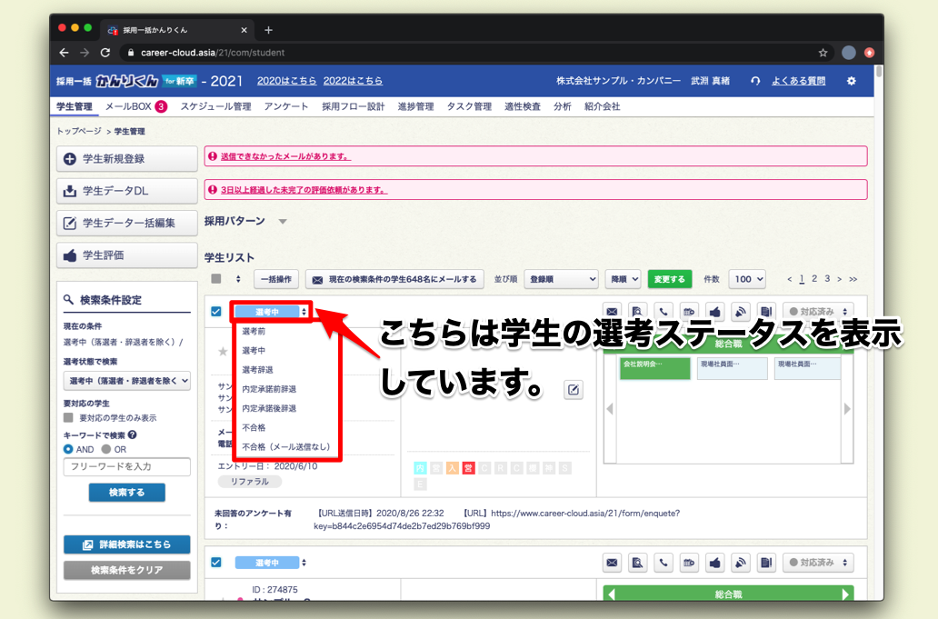Click the person search detail icon
The image size is (938, 619).
click(x=637, y=310)
